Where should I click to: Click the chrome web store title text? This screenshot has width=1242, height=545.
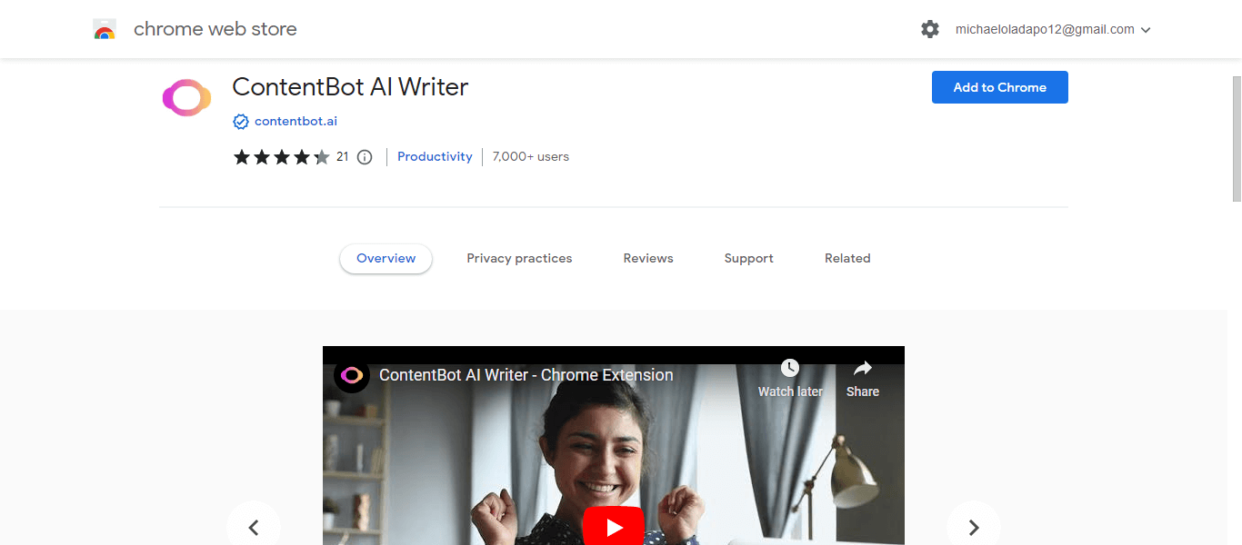(215, 29)
